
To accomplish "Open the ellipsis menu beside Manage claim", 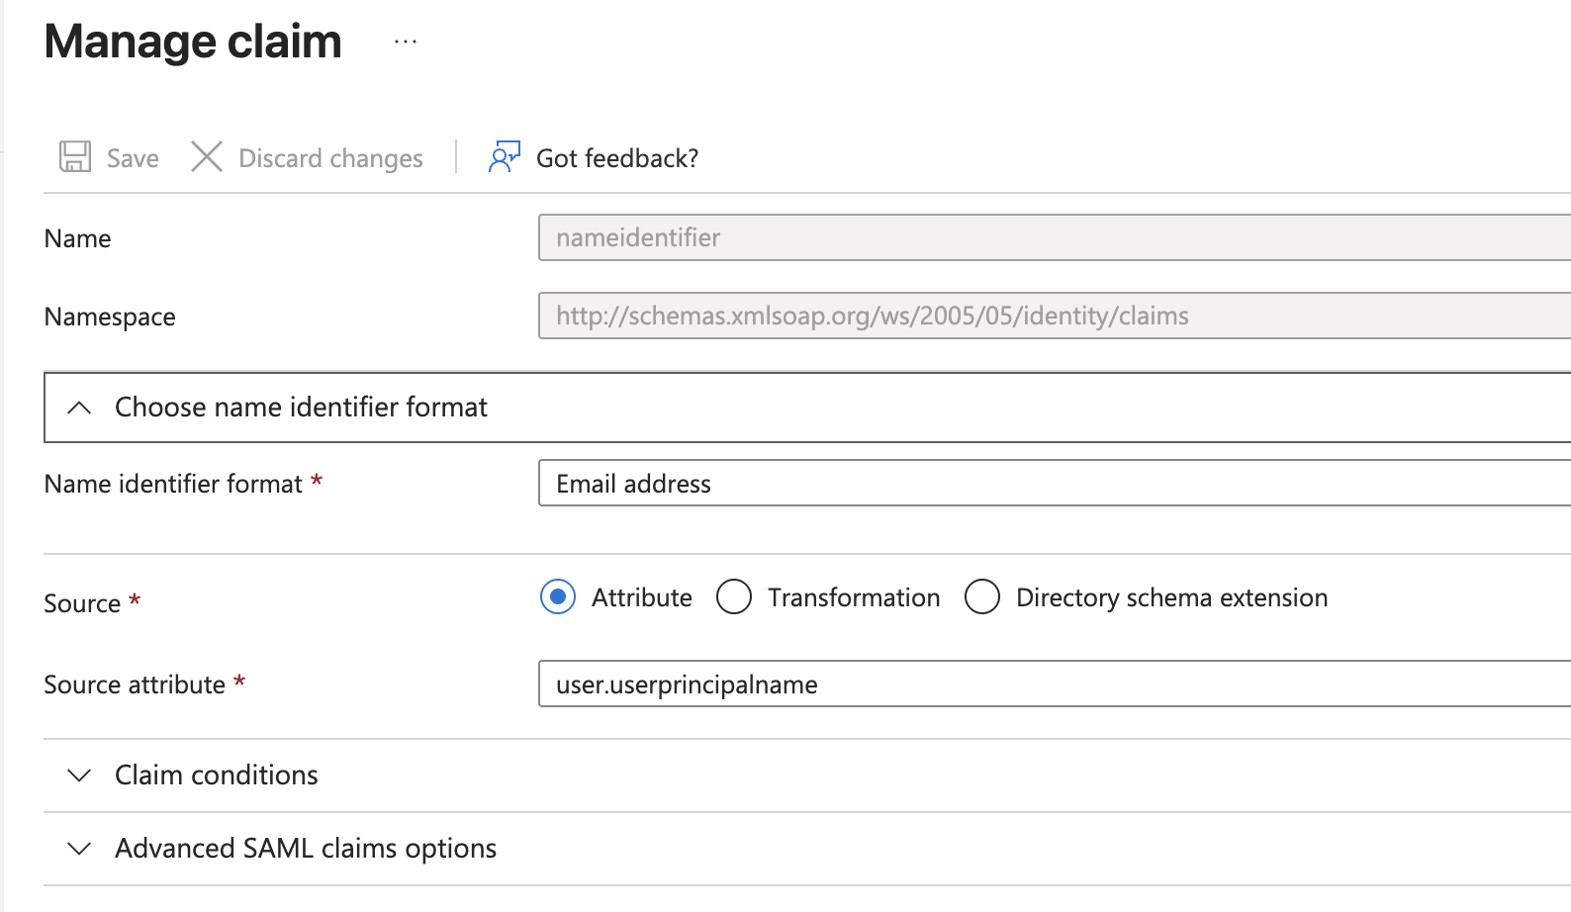I will pyautogui.click(x=406, y=43).
